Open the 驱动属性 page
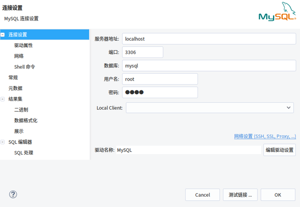300x207 pixels. click(x=23, y=45)
